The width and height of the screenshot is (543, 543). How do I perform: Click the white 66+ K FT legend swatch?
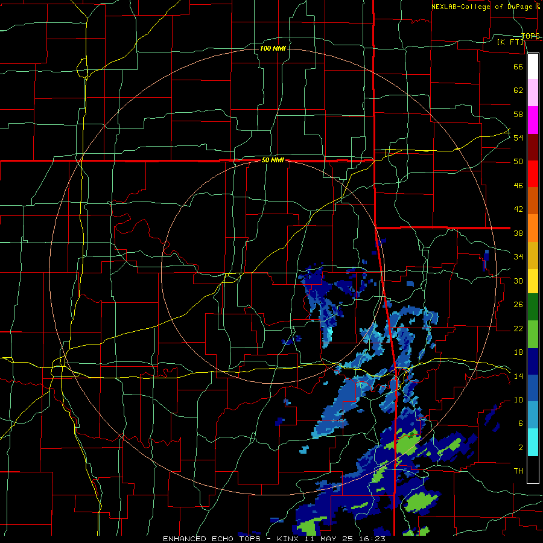(533, 66)
